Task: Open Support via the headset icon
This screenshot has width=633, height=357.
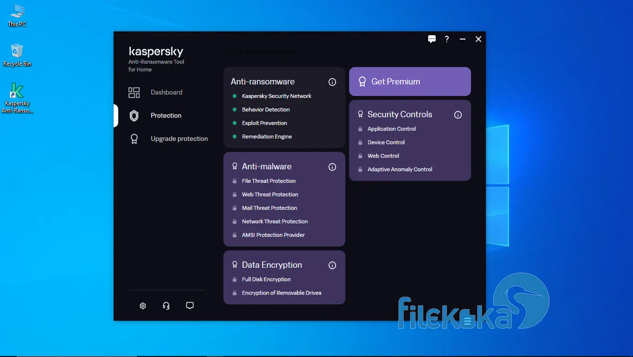Action: [166, 306]
